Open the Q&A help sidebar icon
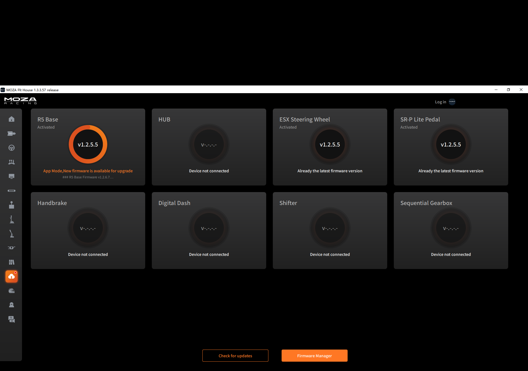 pyautogui.click(x=11, y=319)
